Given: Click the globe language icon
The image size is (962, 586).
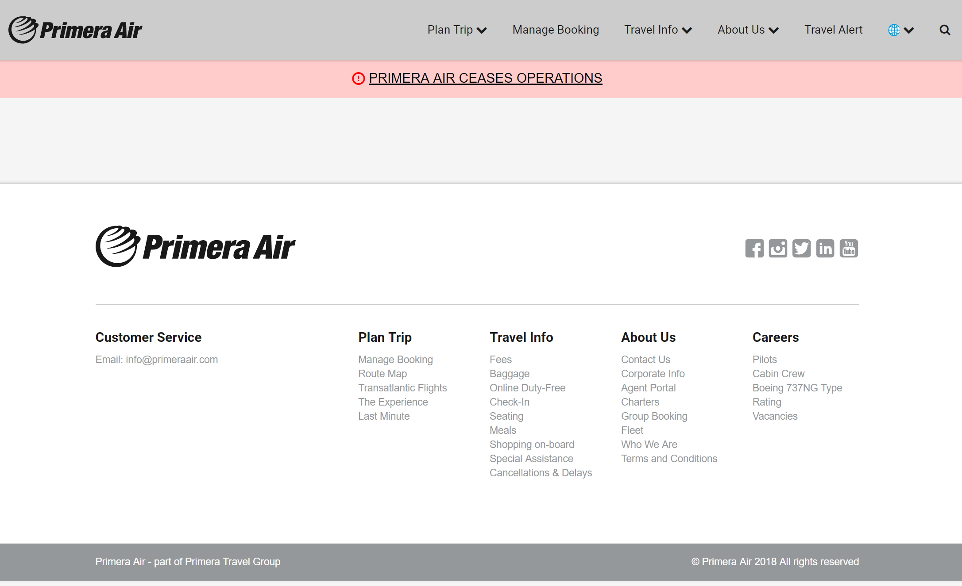Looking at the screenshot, I should pos(894,30).
